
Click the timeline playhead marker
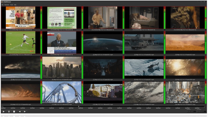pyautogui.click(x=79, y=106)
